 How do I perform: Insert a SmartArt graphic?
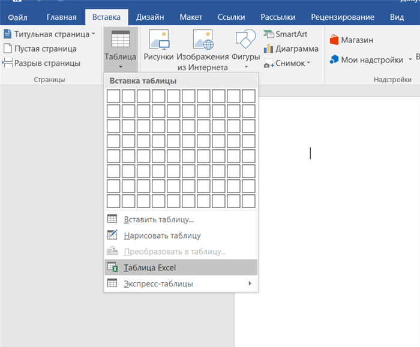tap(286, 34)
